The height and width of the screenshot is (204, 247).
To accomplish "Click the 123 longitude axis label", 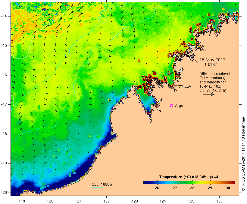I will tap(135, 201).
